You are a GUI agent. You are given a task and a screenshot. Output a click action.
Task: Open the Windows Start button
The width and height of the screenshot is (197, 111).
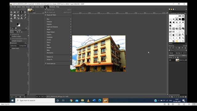(12, 101)
